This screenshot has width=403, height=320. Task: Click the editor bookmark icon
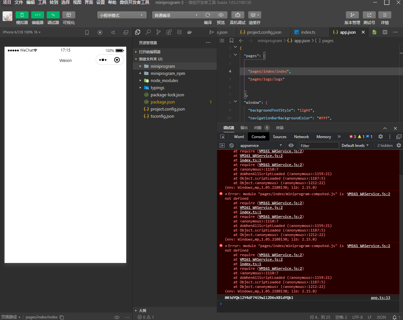(231, 41)
